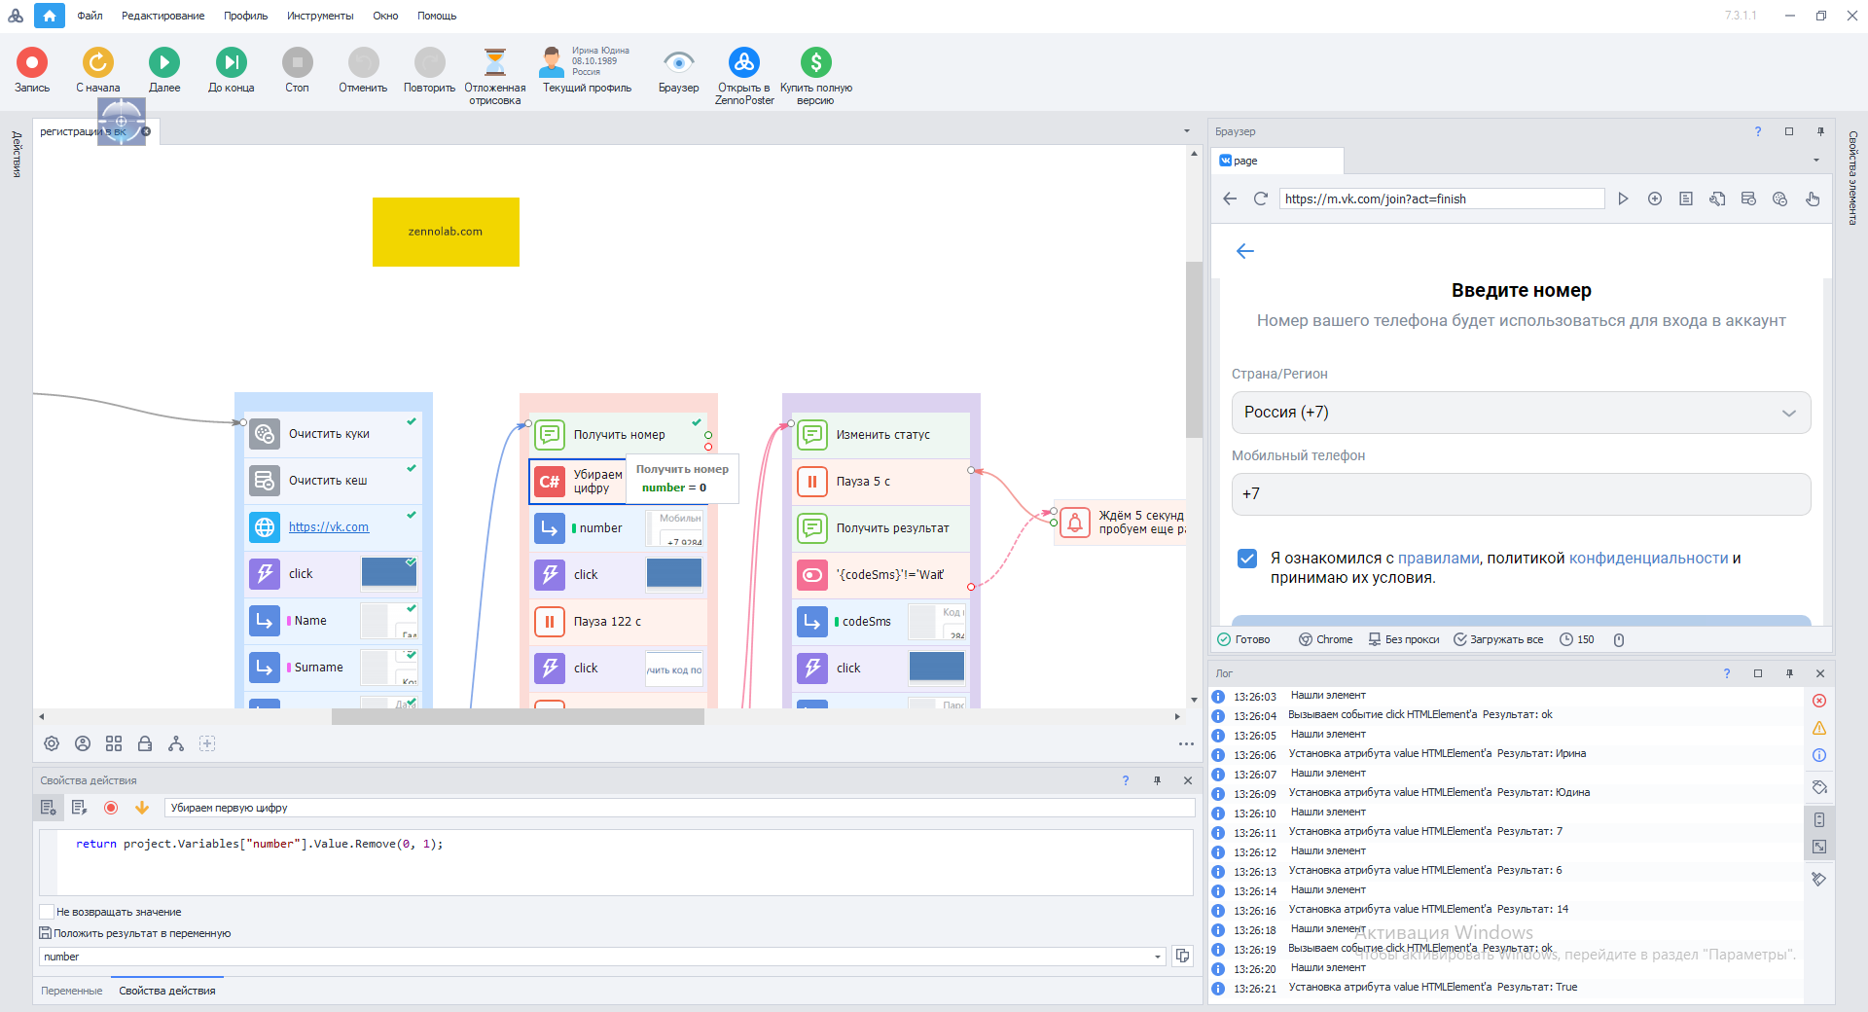Open the Профиль menu

coord(246,16)
